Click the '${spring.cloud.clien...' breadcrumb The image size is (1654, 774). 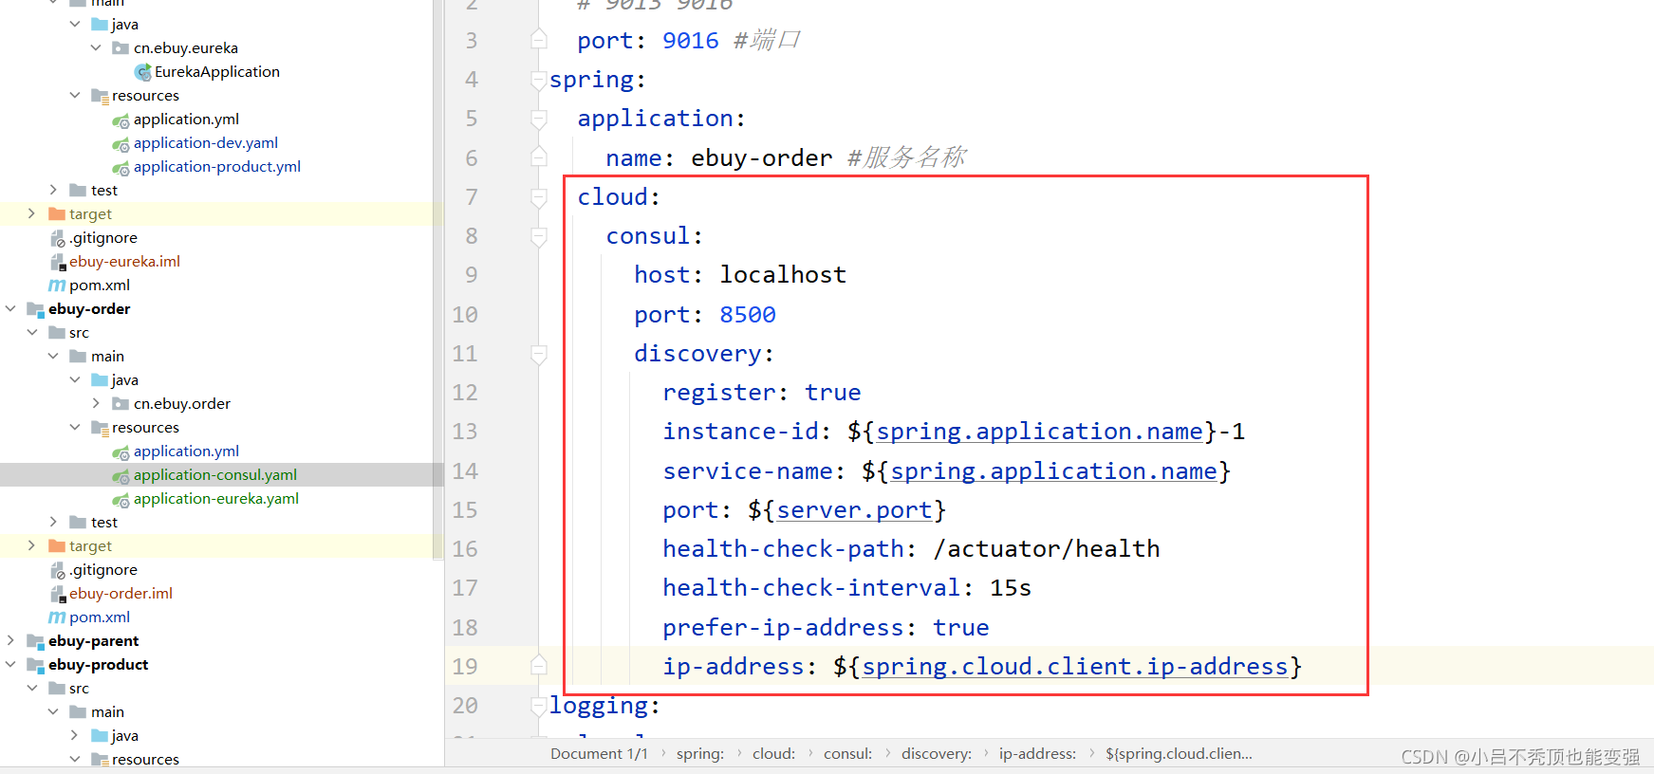[1179, 754]
